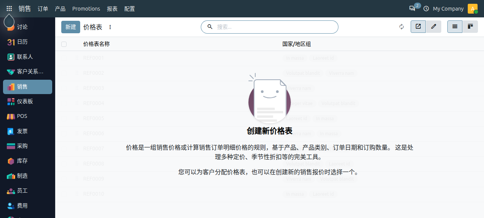Viewport: 484px width, 218px height.
Task: Click the external link icon button
Action: pyautogui.click(x=418, y=26)
